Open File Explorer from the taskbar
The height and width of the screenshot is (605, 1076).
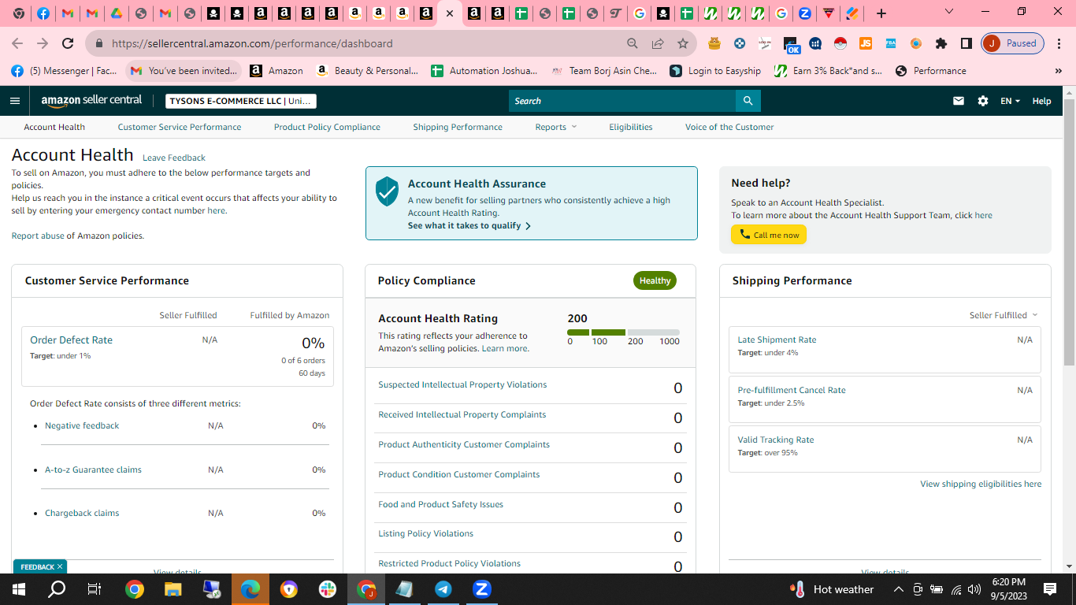[173, 588]
